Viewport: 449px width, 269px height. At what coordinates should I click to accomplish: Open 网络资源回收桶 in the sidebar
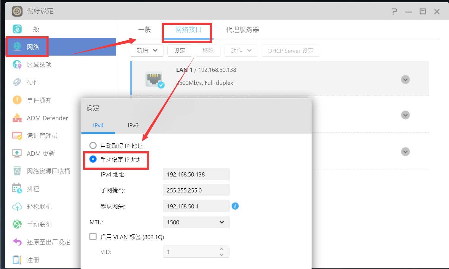pyautogui.click(x=49, y=171)
